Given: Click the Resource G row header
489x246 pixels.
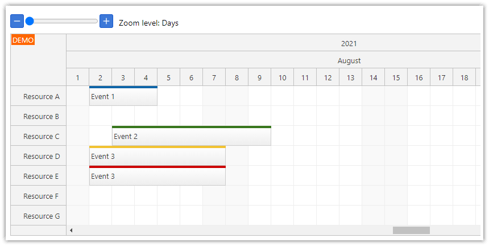Looking at the screenshot, I should (x=39, y=216).
